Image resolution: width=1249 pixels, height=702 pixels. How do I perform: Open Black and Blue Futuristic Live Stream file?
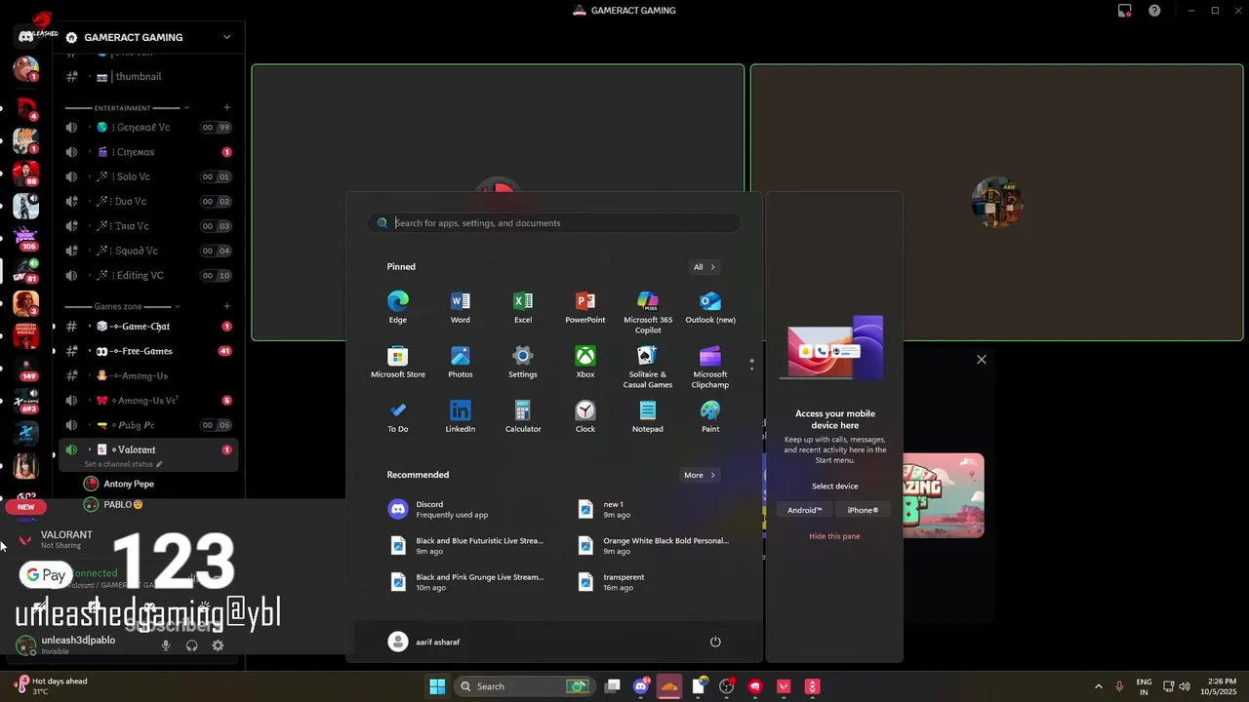(x=468, y=545)
